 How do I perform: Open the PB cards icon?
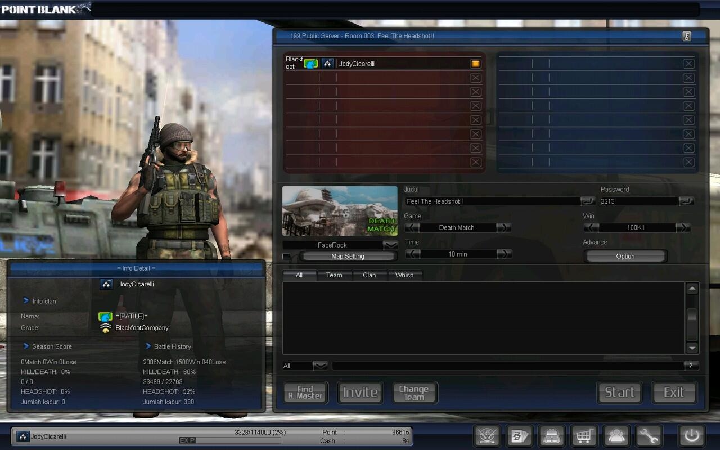519,435
